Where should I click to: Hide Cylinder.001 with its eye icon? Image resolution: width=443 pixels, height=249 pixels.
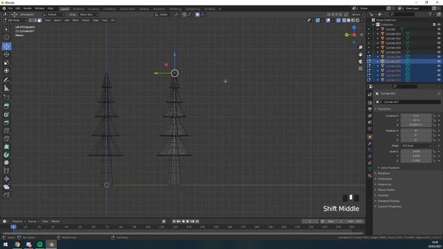pos(439,34)
